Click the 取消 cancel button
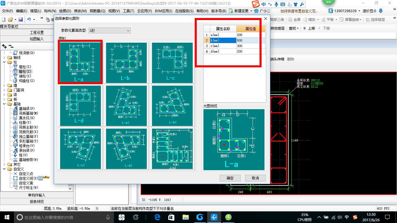The width and height of the screenshot is (397, 223). (x=255, y=178)
